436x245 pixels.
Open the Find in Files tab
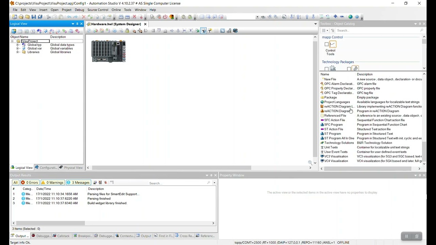pos(164,236)
